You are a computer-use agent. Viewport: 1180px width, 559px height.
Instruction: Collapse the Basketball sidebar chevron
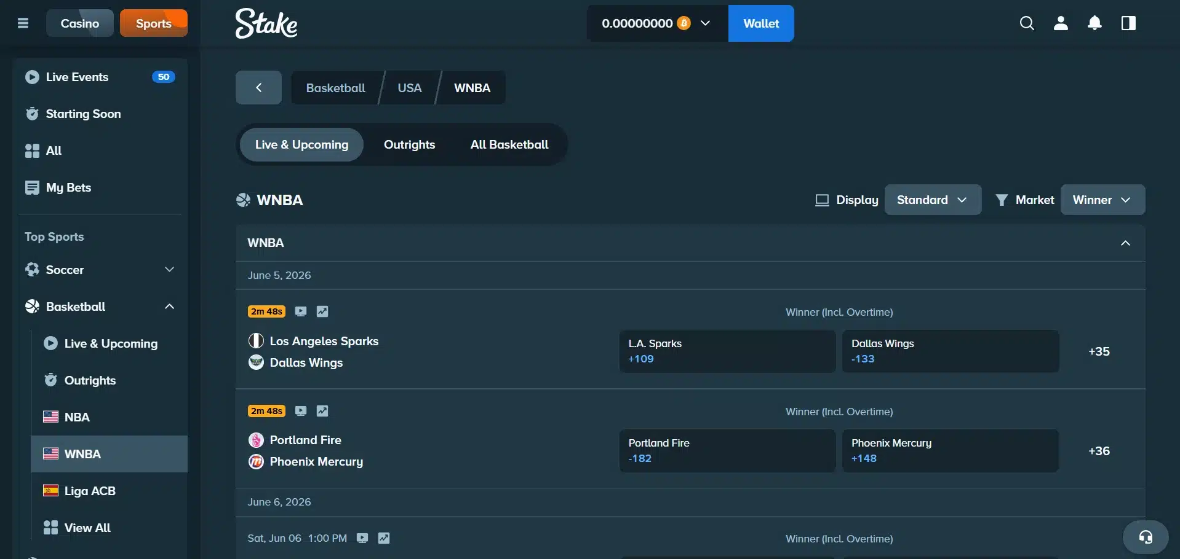click(x=170, y=307)
